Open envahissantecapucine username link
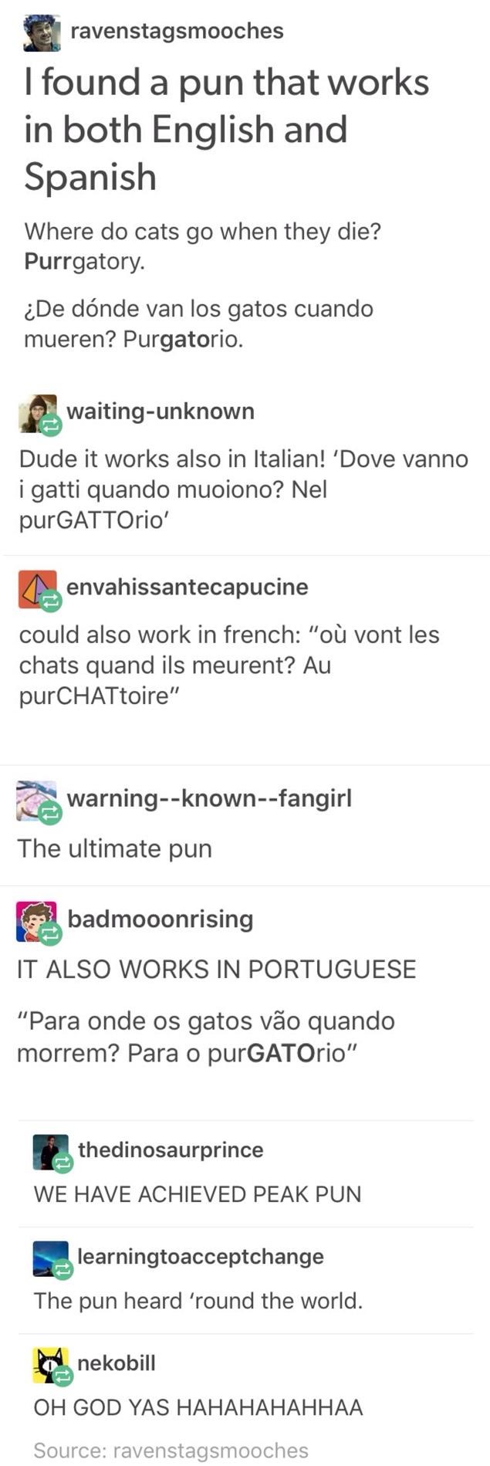This screenshot has height=1466, width=490. [x=188, y=587]
